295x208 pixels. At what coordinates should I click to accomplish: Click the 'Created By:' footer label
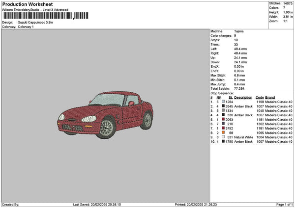(x=10, y=205)
